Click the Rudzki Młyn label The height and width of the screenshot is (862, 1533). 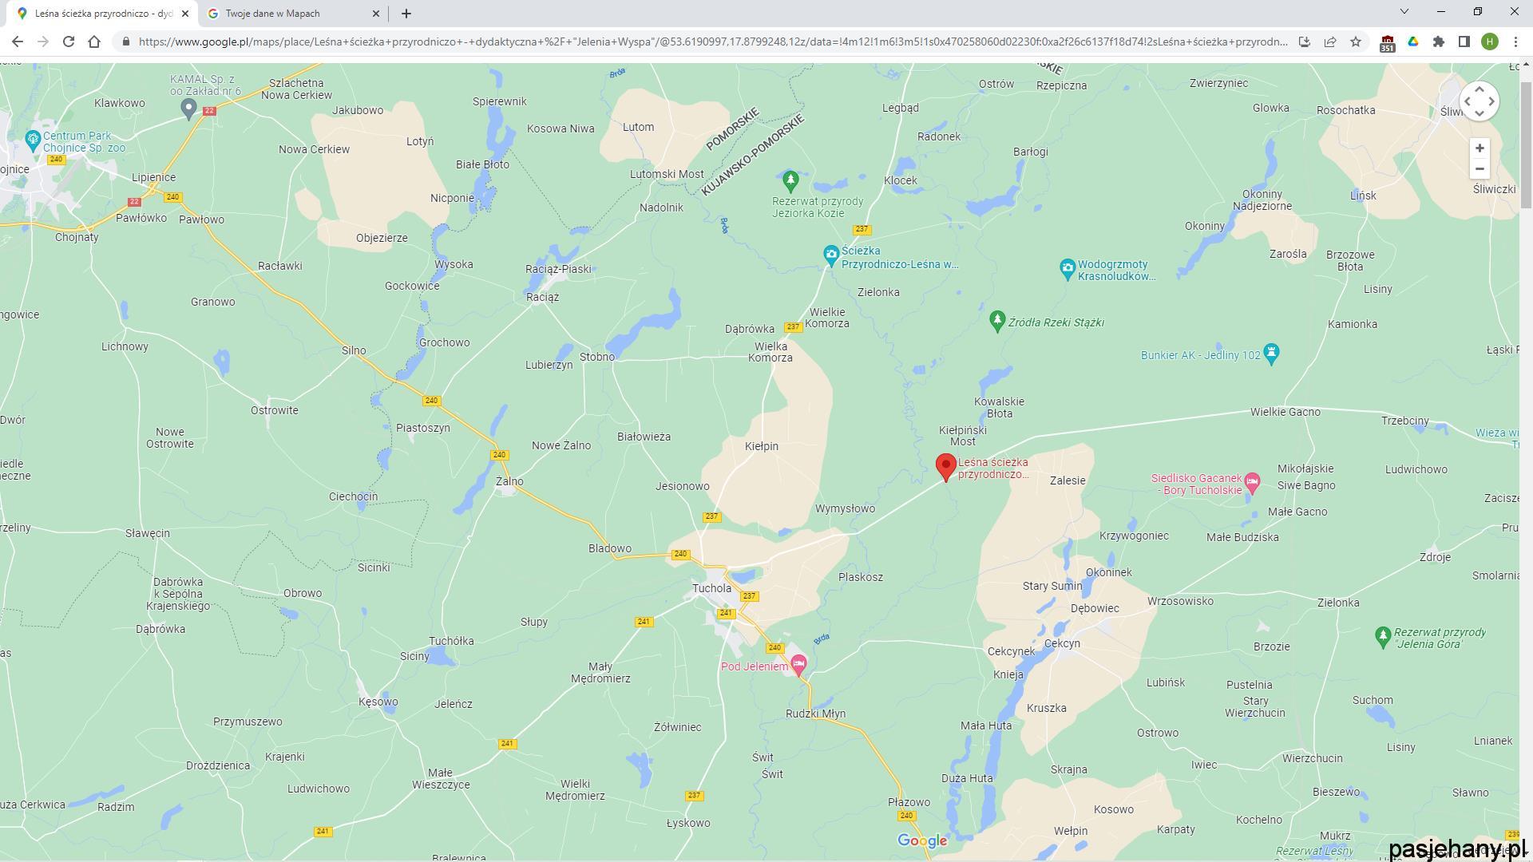[x=815, y=714]
